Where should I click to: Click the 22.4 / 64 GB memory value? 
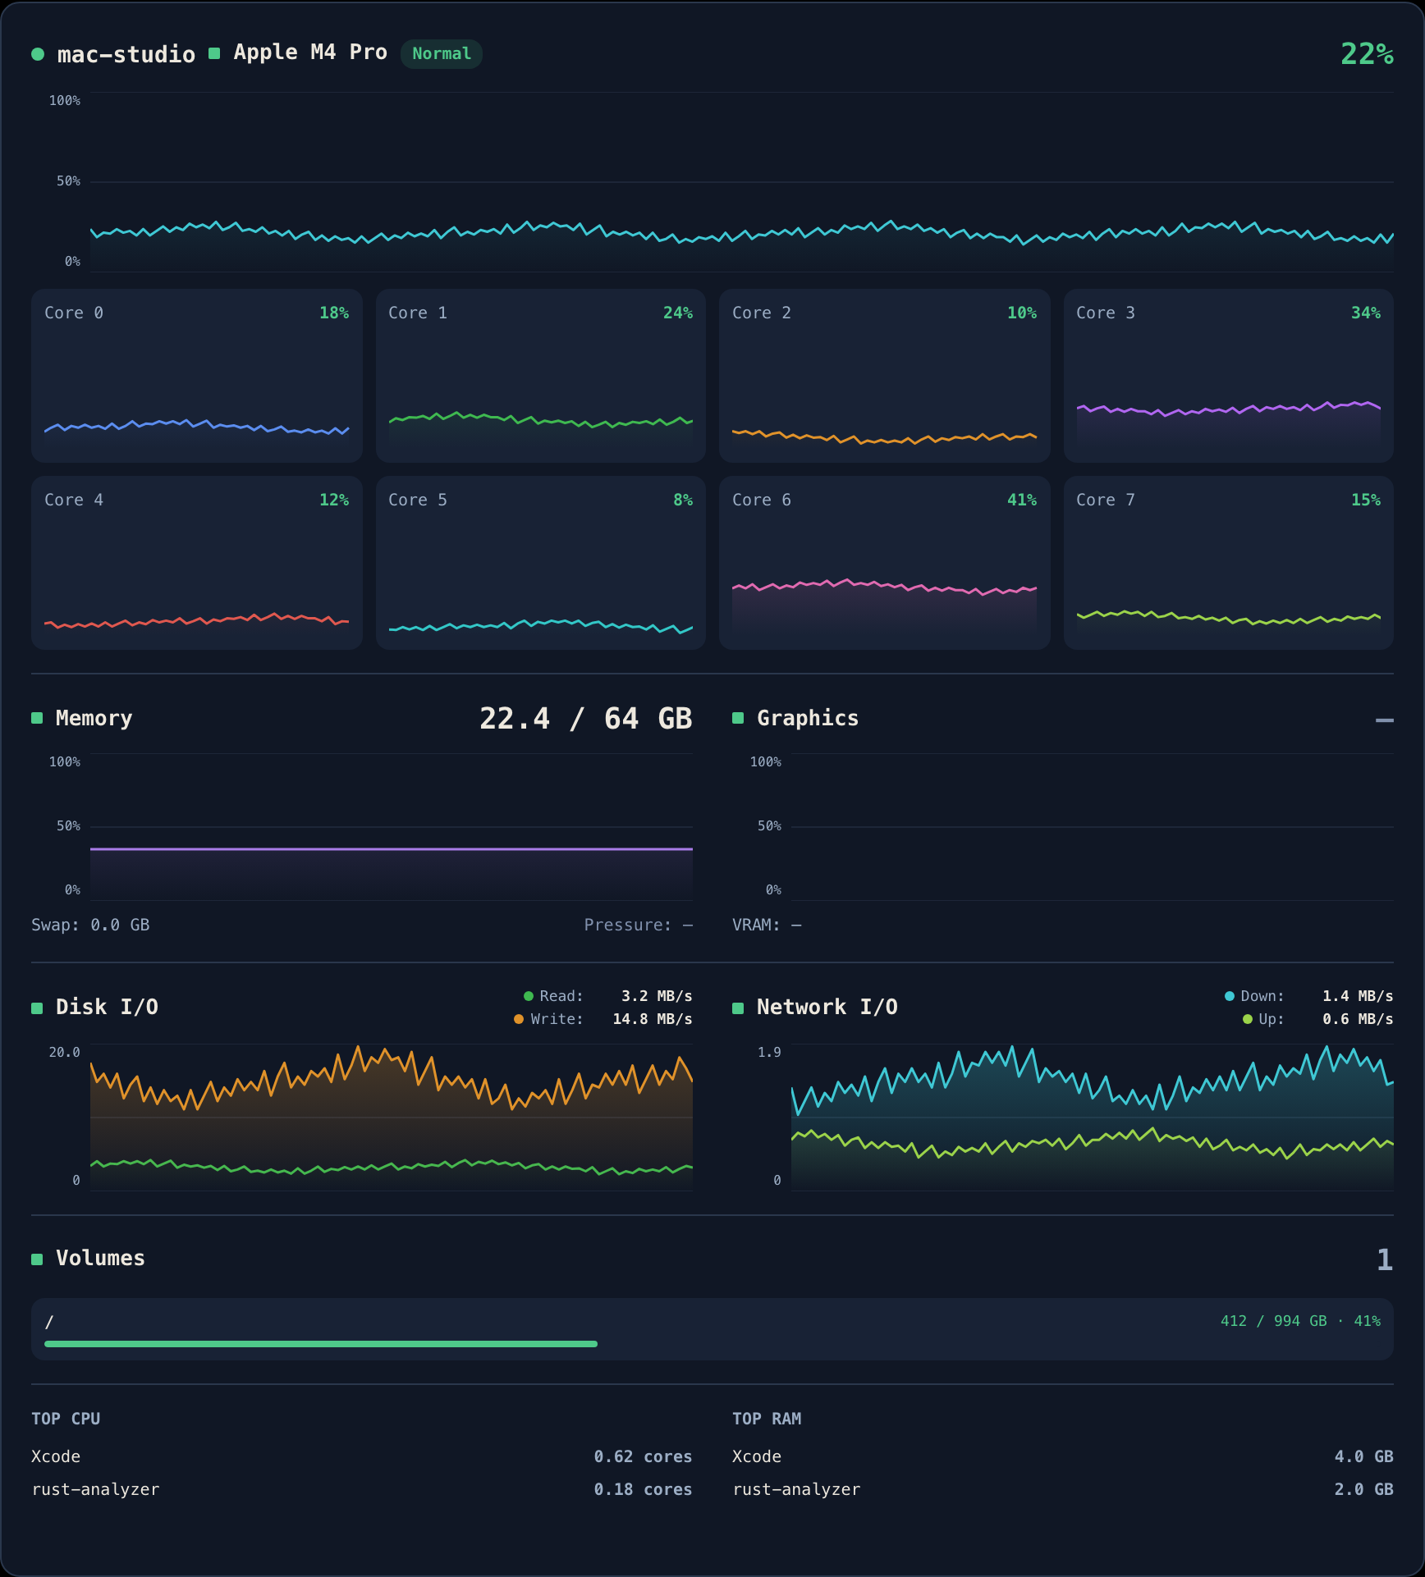pyautogui.click(x=586, y=719)
